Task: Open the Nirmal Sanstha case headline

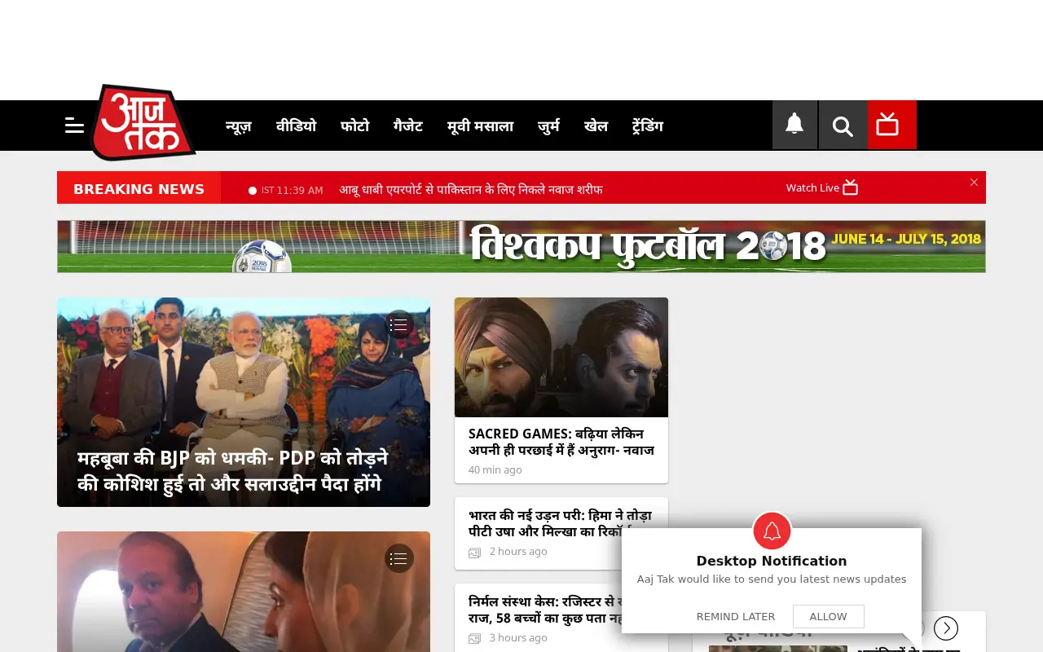Action: click(x=545, y=610)
